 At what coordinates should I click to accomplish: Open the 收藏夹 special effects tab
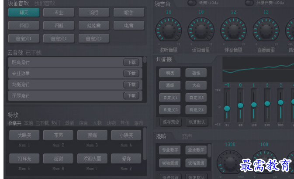click(14, 123)
